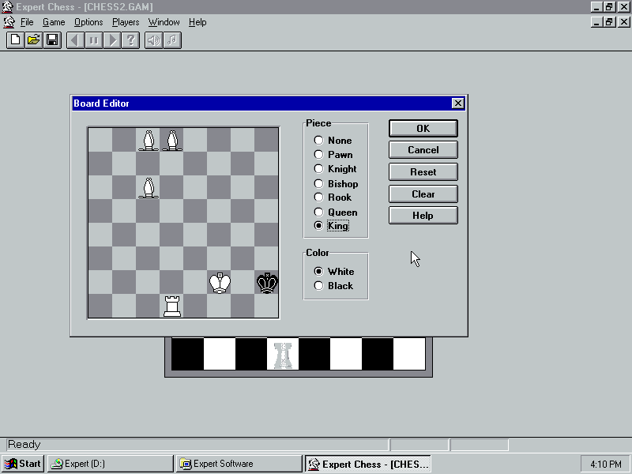Click the Start button
Viewport: 632px width, 474px height.
23,464
